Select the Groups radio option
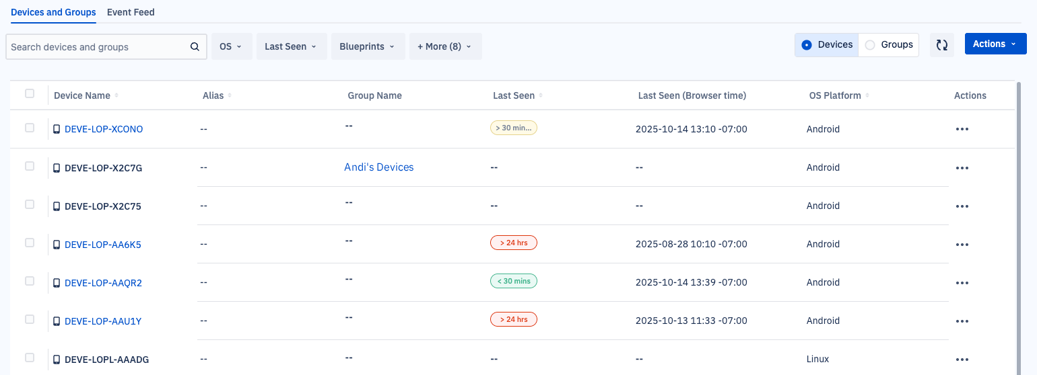This screenshot has height=375, width=1037. (x=888, y=45)
